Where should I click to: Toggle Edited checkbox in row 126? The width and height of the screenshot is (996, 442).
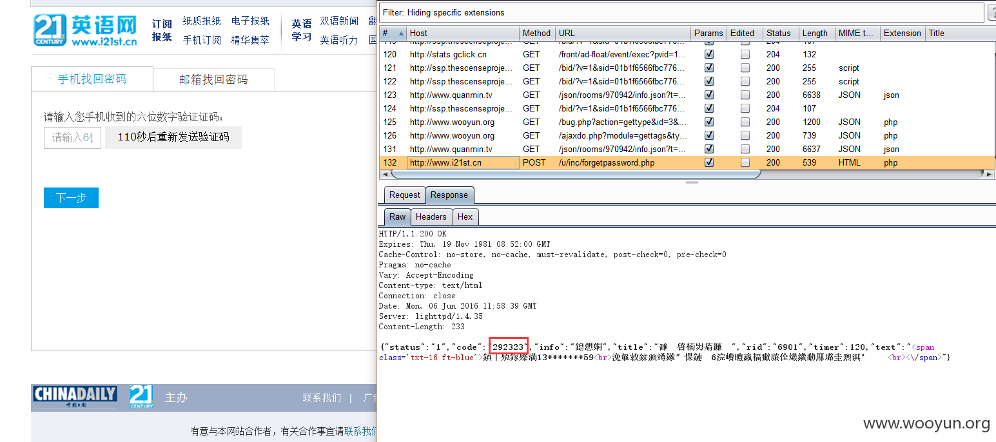click(745, 135)
